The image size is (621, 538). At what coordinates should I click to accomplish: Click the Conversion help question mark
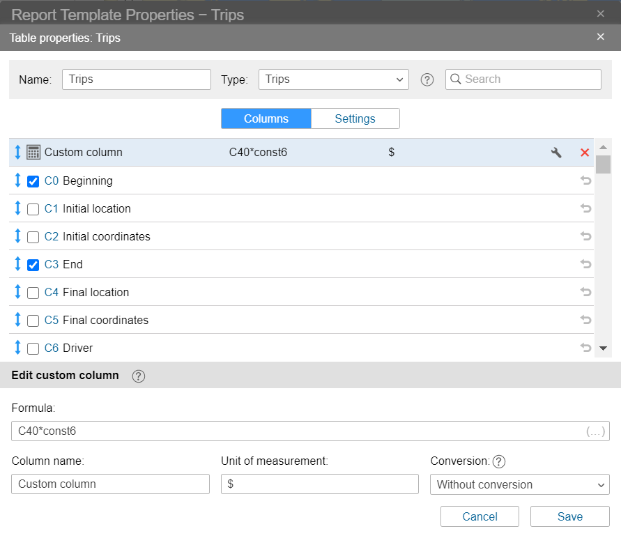pyautogui.click(x=498, y=461)
